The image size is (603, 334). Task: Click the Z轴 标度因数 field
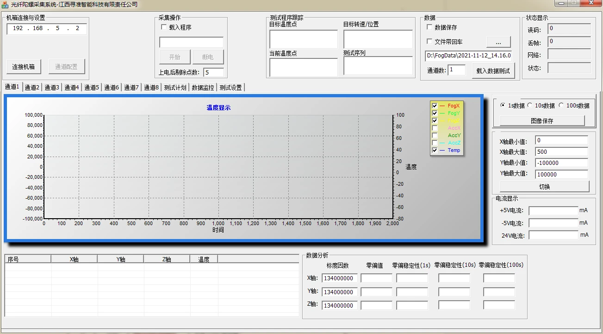click(339, 306)
